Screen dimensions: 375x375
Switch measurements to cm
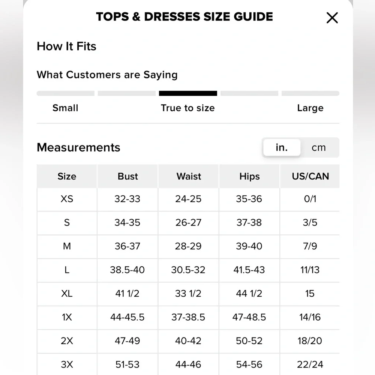(319, 147)
